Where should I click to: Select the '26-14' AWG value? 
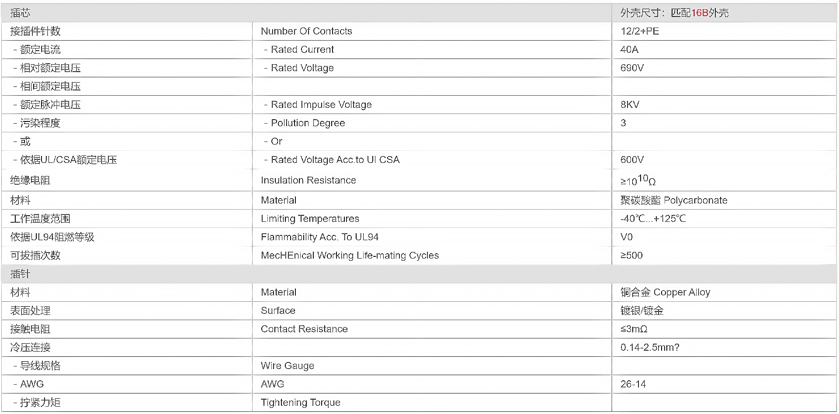[633, 384]
